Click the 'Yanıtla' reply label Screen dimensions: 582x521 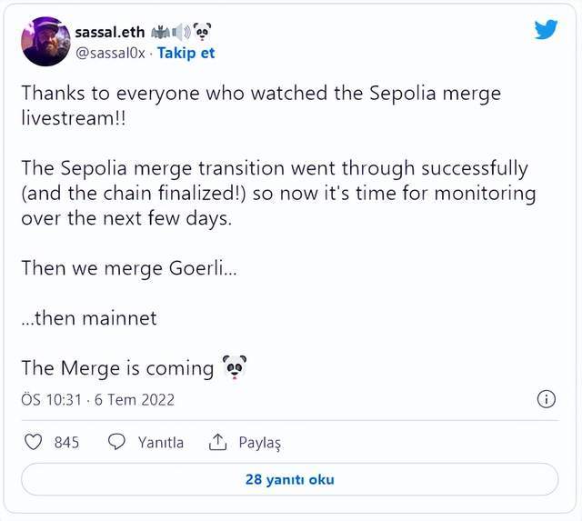(x=160, y=443)
